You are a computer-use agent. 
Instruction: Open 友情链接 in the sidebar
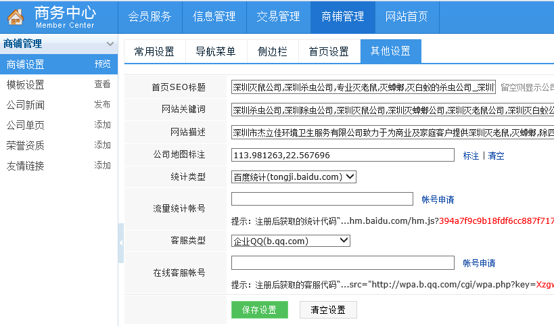pos(26,166)
